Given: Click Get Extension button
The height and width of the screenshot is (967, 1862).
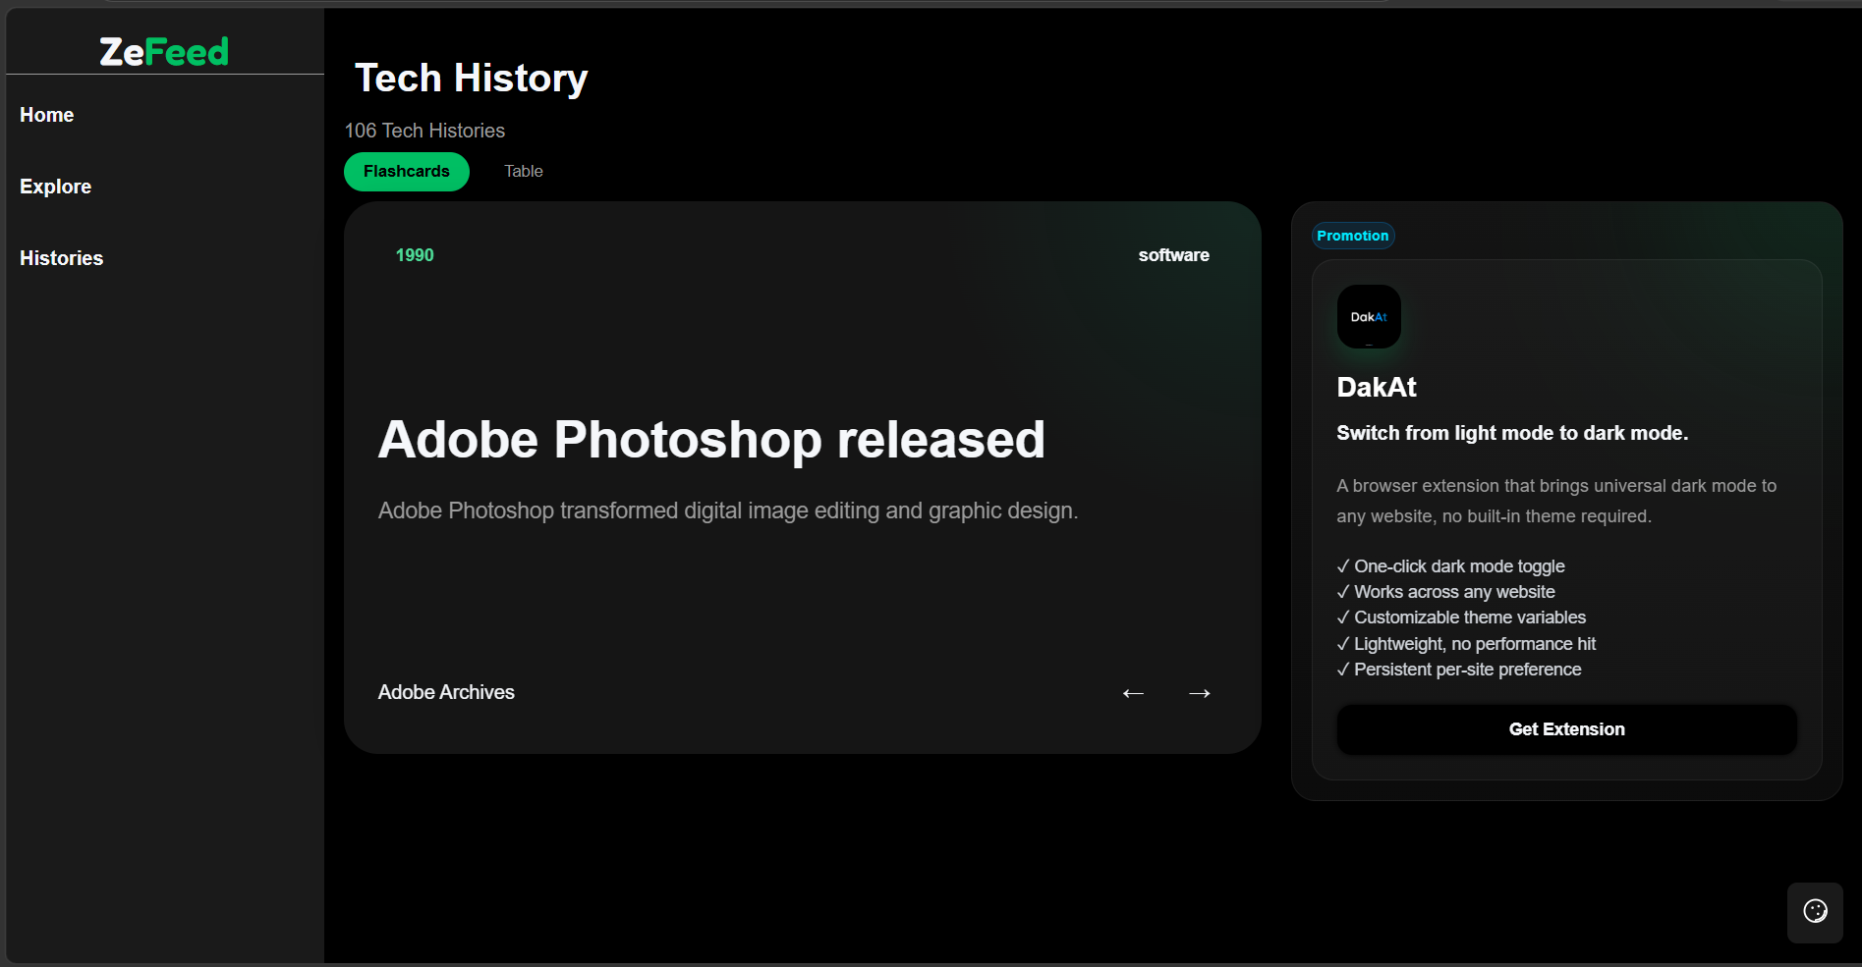Looking at the screenshot, I should coord(1566,729).
